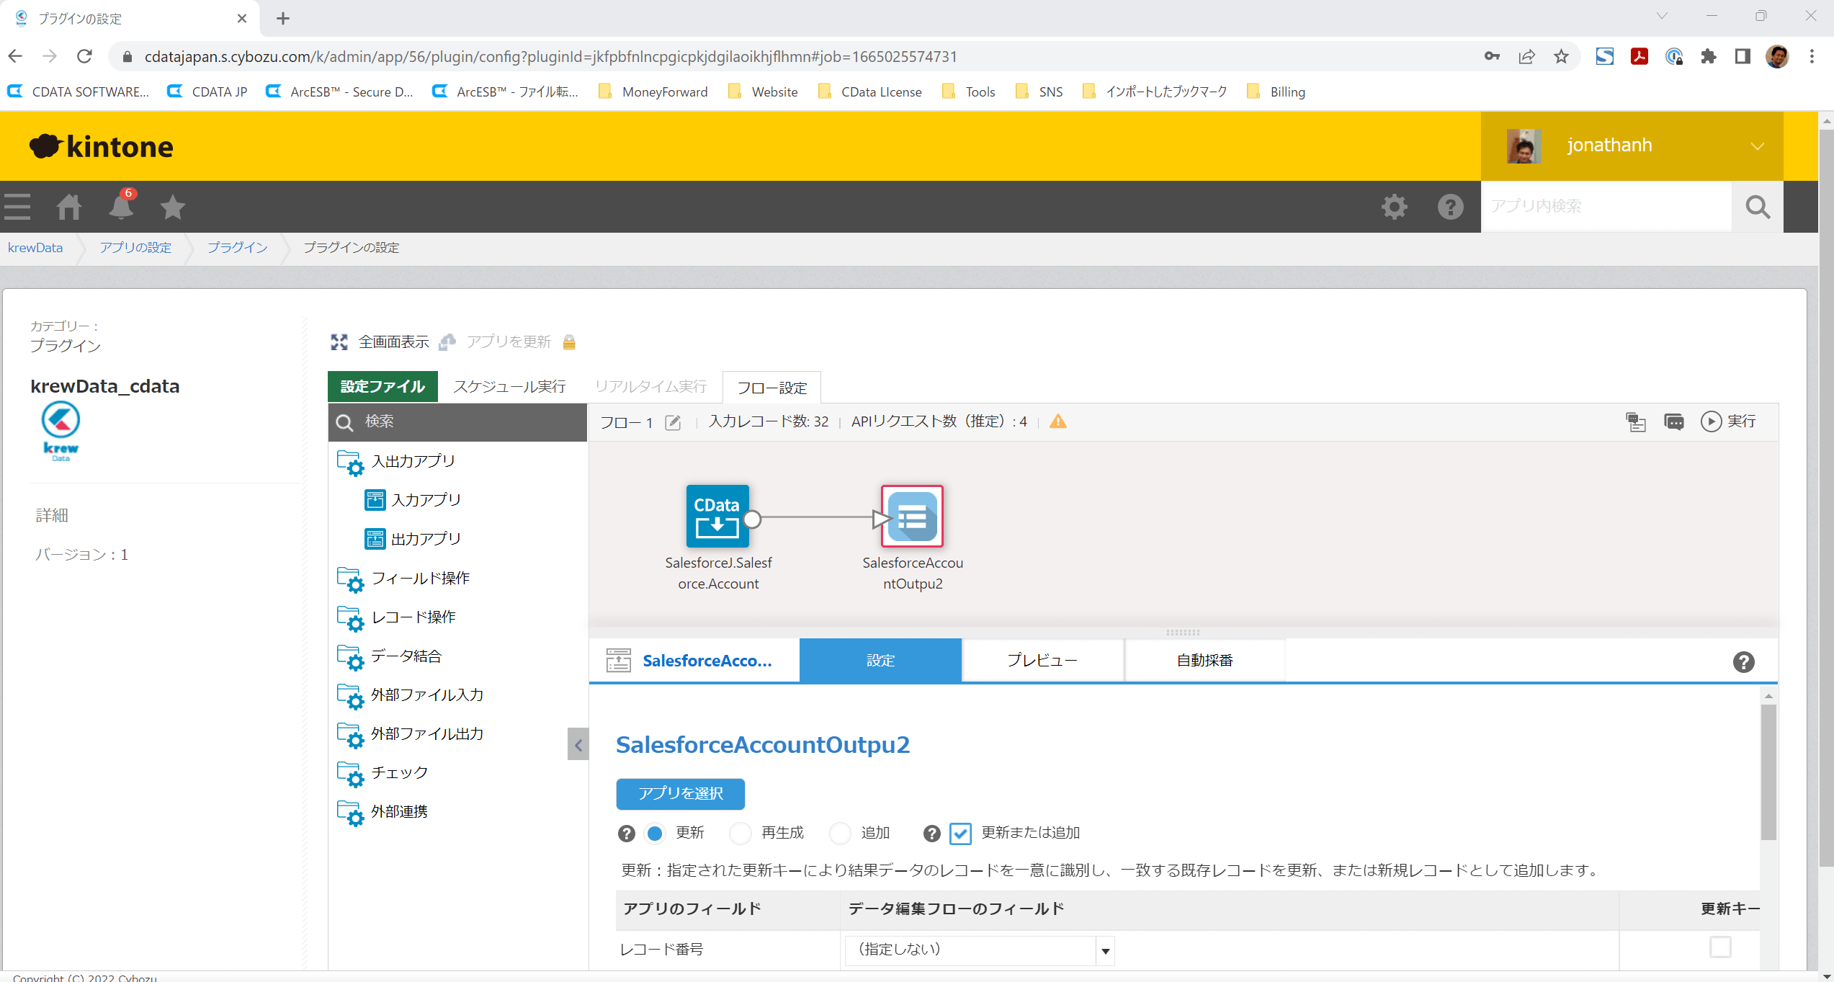Open the kintone settings gear icon
The height and width of the screenshot is (982, 1834).
coord(1394,207)
